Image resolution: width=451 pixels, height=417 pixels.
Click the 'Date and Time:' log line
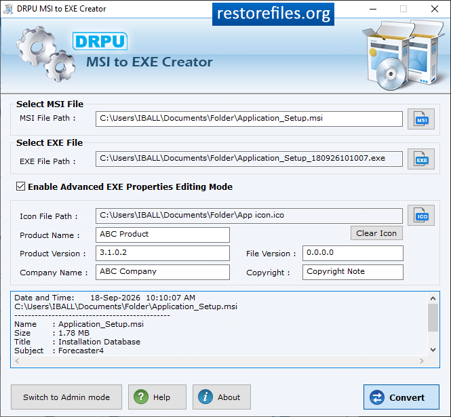[104, 298]
